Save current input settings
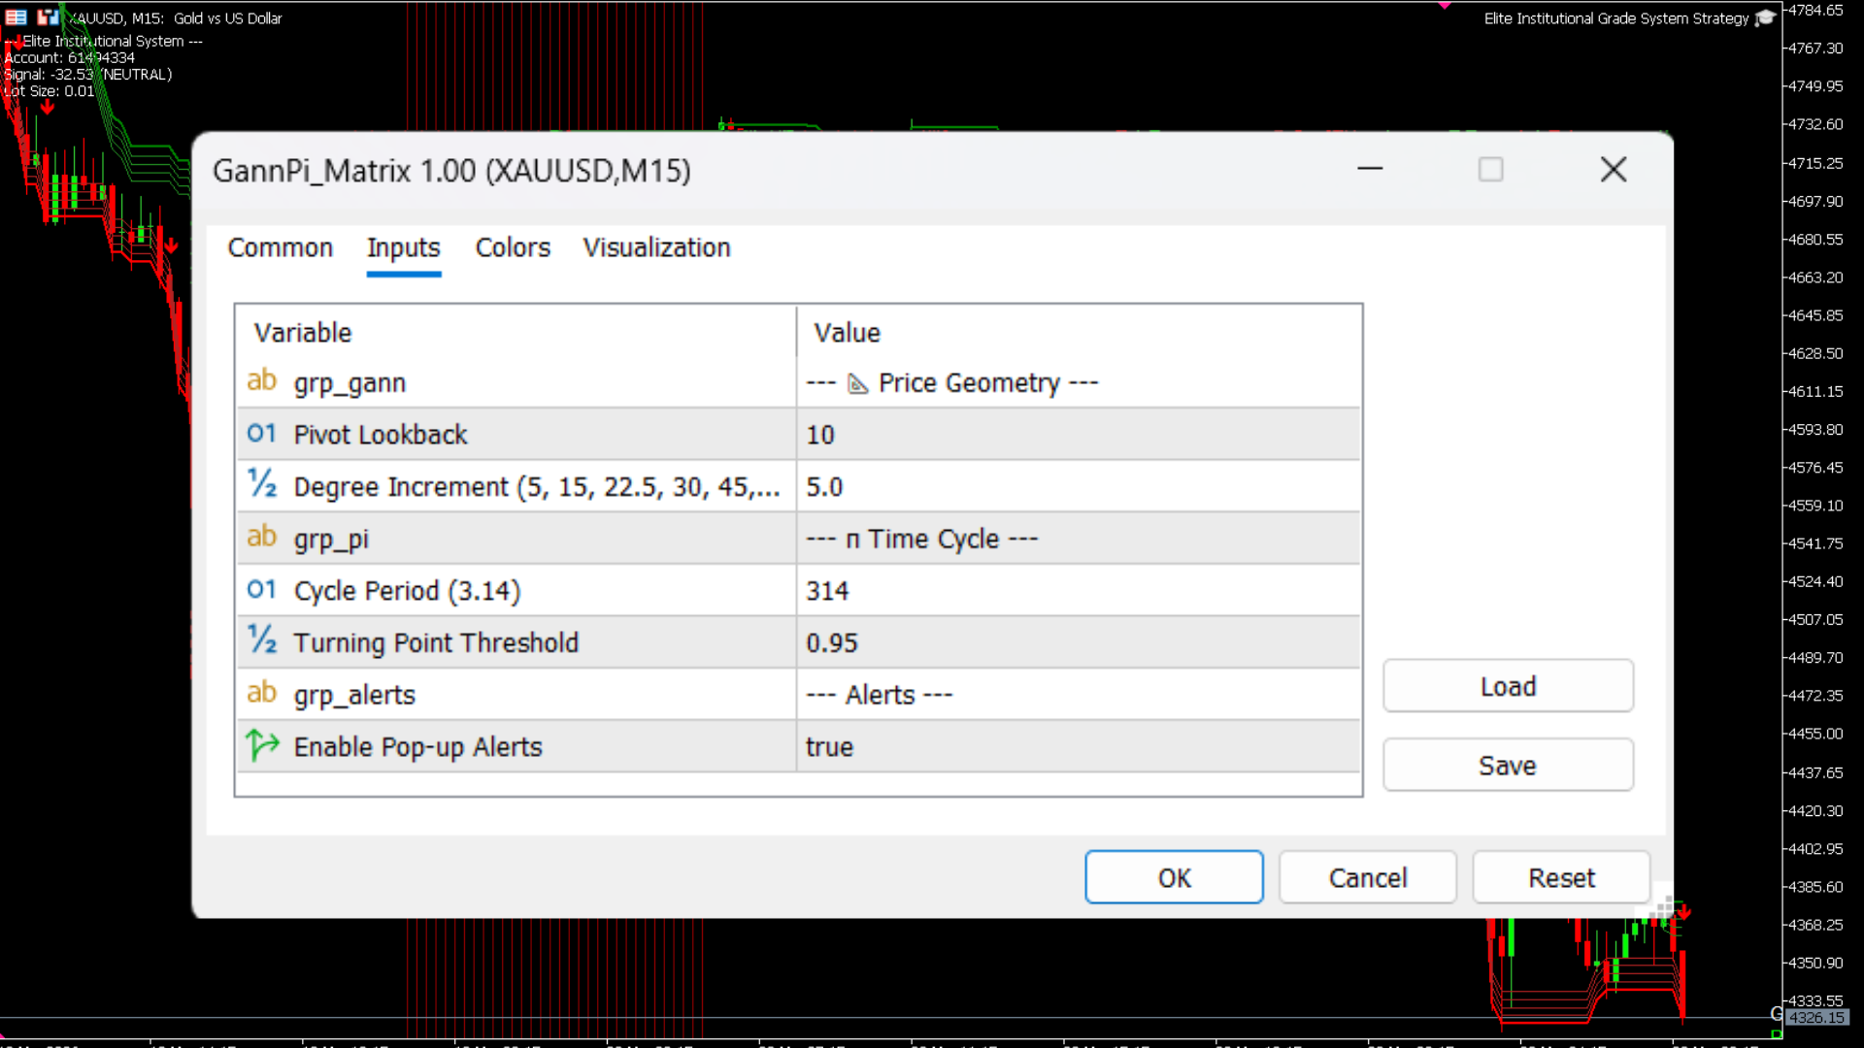This screenshot has height=1048, width=1864. pyautogui.click(x=1507, y=765)
